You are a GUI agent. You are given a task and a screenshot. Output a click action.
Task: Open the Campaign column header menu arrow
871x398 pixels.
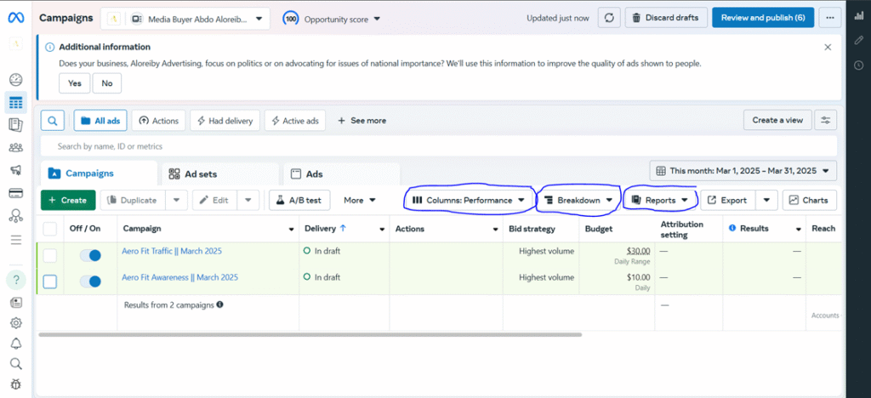(291, 230)
